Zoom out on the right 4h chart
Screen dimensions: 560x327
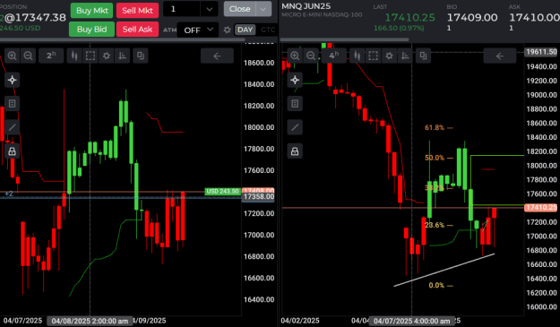coord(311,56)
